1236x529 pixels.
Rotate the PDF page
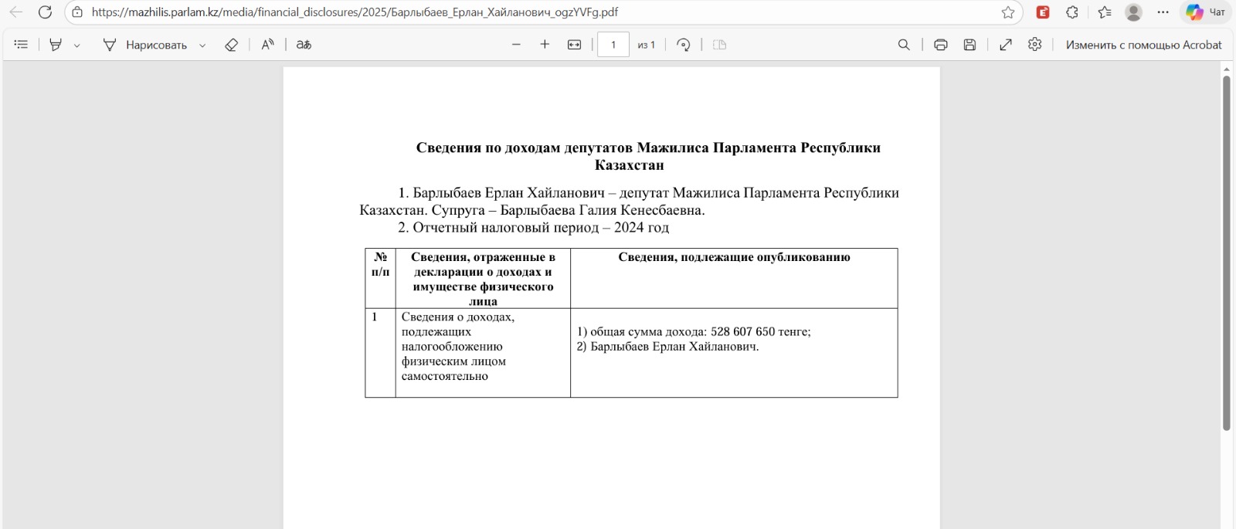(x=683, y=45)
